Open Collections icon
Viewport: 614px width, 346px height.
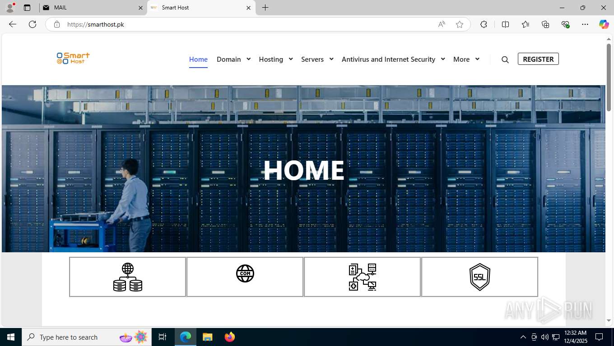(545, 24)
